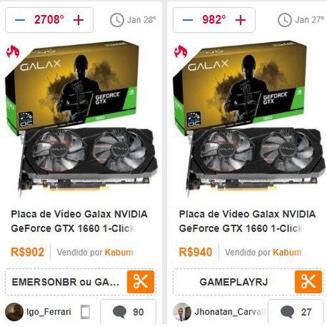Copy the EMERSONBR coupon with scissors button
The image size is (327, 327).
[x=141, y=282]
